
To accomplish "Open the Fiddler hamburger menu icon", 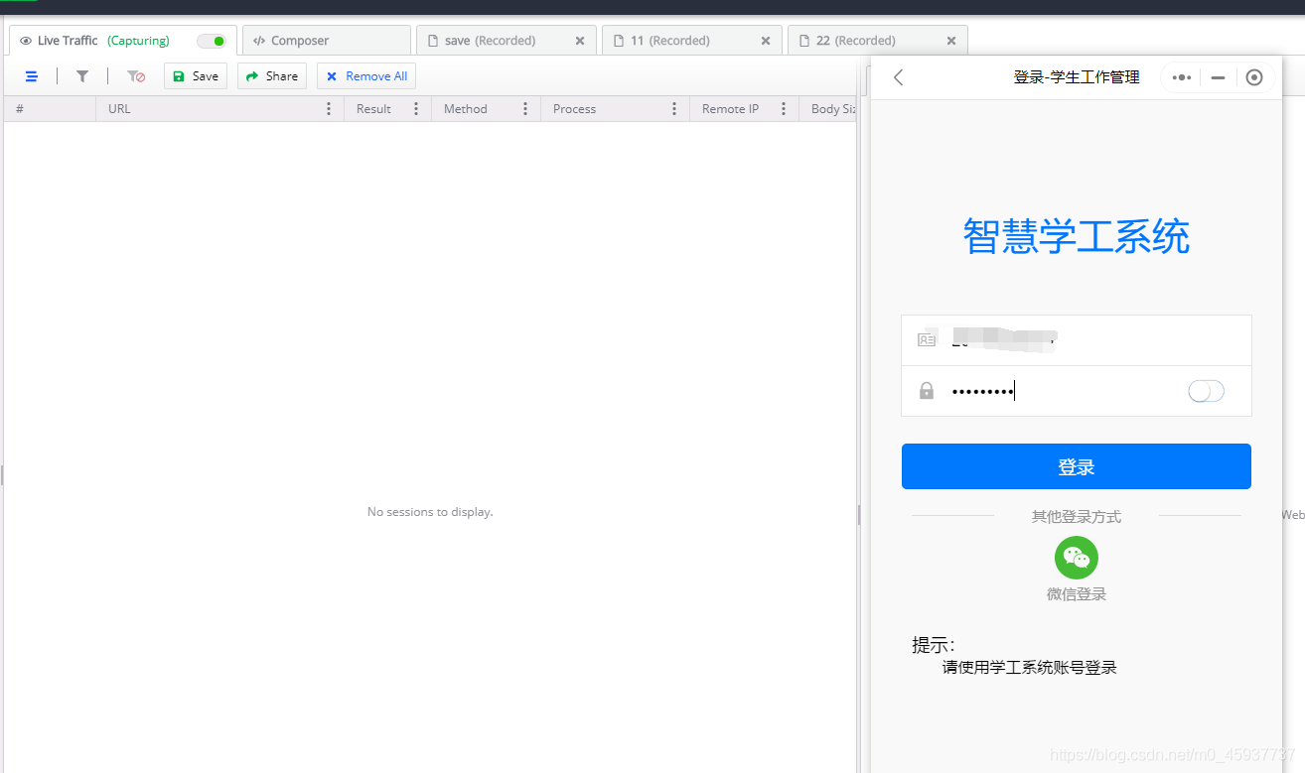I will tap(31, 75).
